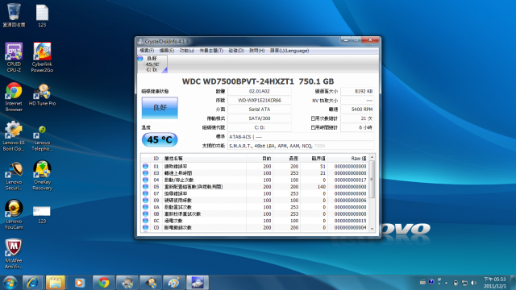Click the status circle for attribute C0 row
The width and height of the screenshot is (516, 290).
coord(145,227)
